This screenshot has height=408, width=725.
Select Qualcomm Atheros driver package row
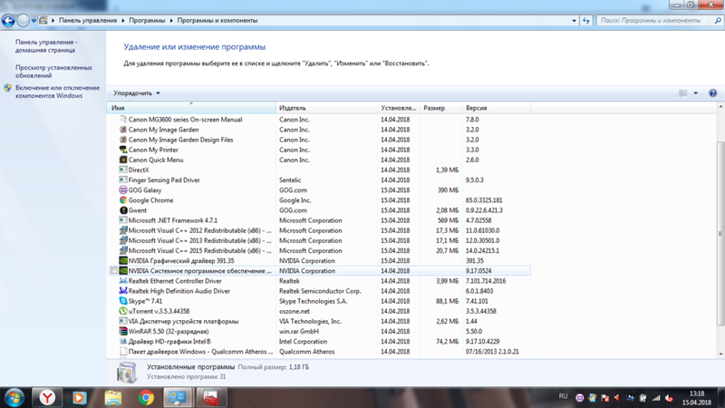point(319,352)
